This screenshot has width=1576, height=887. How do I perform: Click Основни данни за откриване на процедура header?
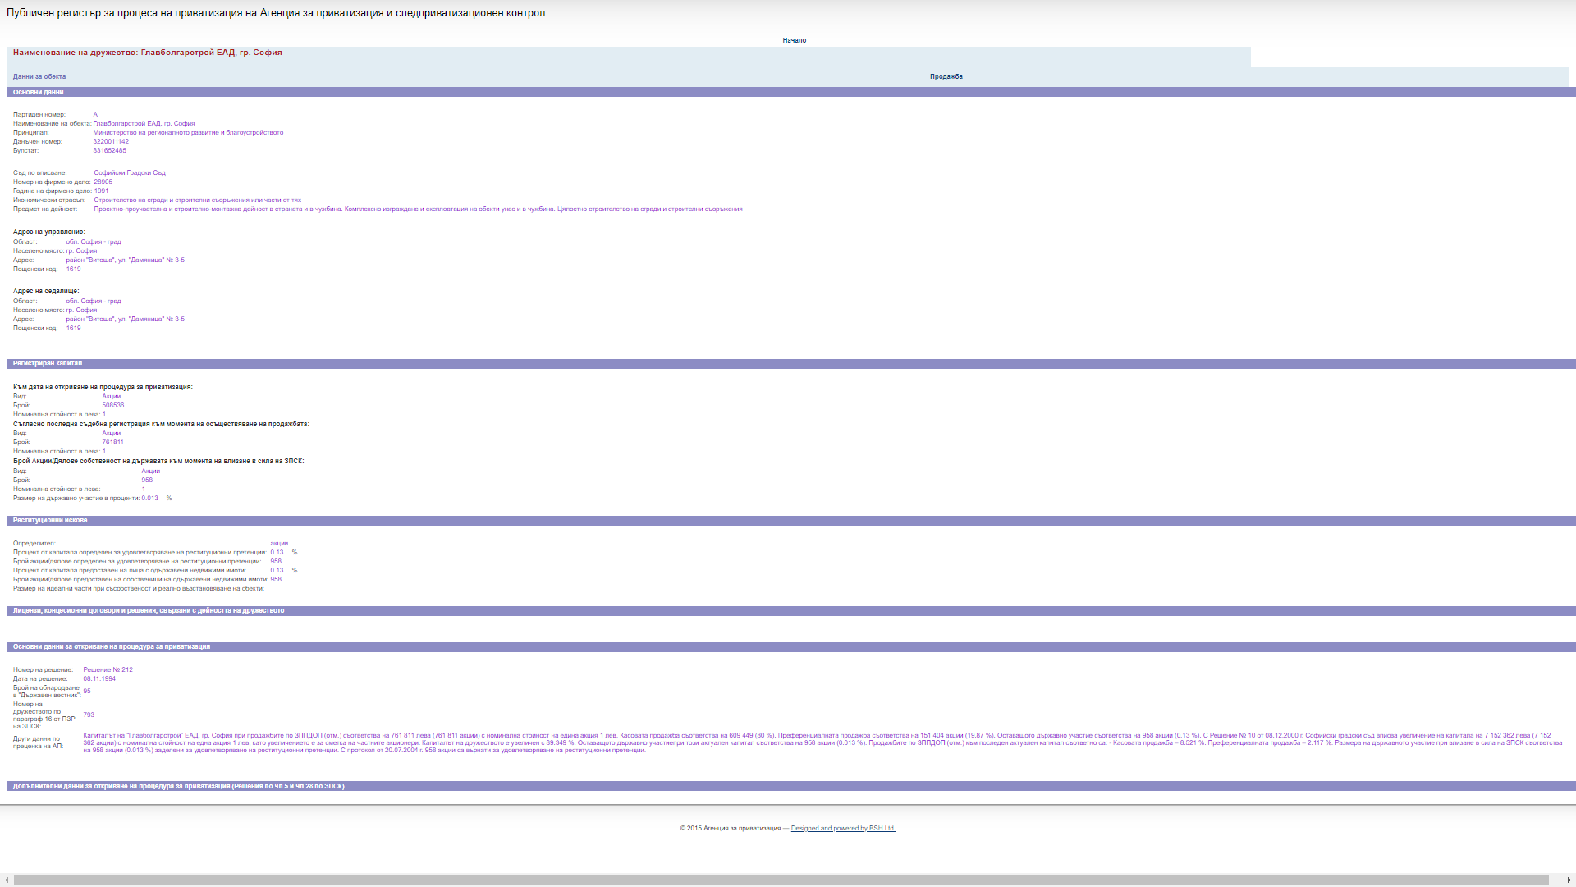(x=112, y=646)
